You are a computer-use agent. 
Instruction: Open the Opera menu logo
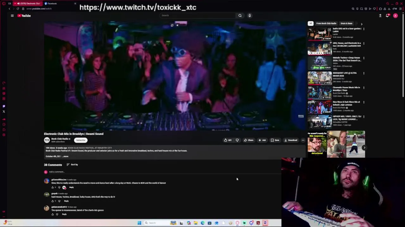4,3
